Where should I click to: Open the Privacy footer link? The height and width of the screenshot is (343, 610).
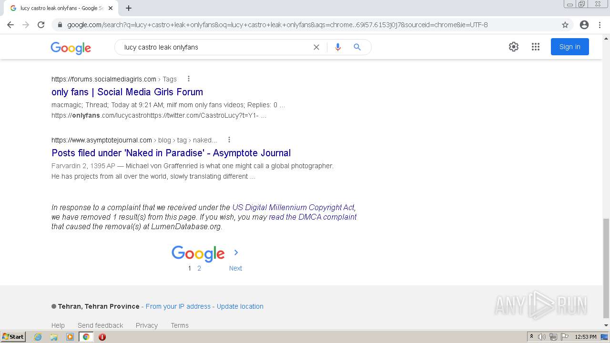[147, 325]
